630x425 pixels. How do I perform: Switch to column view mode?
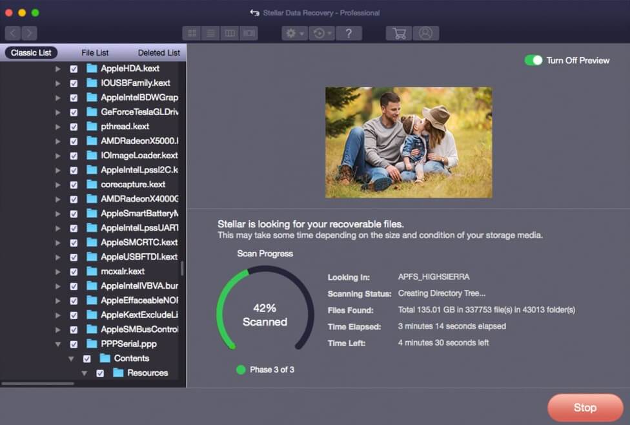point(229,34)
